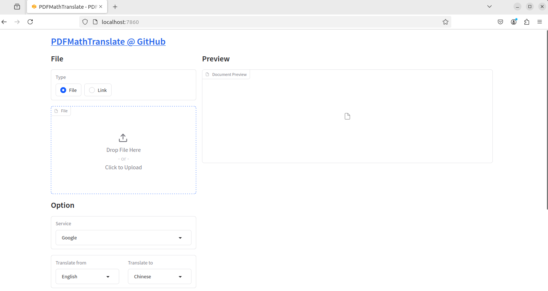The height and width of the screenshot is (291, 548).
Task: Open the Firefox account icon
Action: point(514,22)
